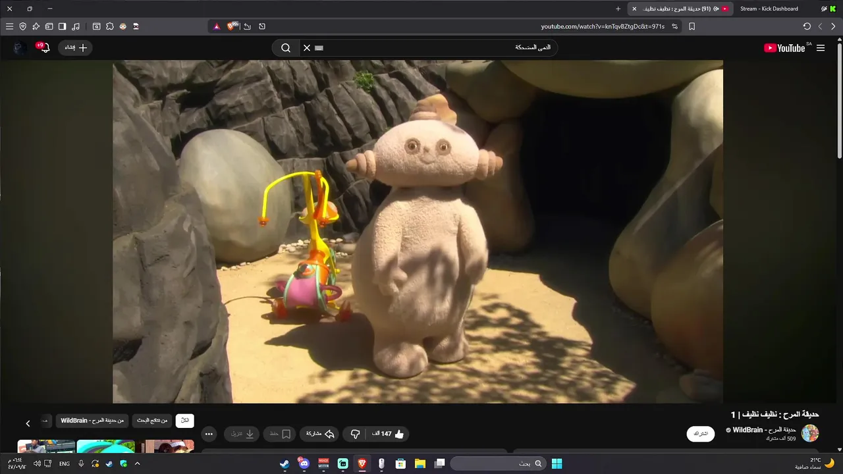
Task: Click the taskbar search box (بحث)
Action: click(x=497, y=463)
